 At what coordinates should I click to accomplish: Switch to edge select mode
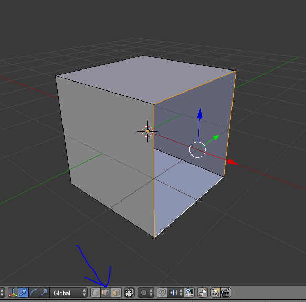click(x=105, y=293)
